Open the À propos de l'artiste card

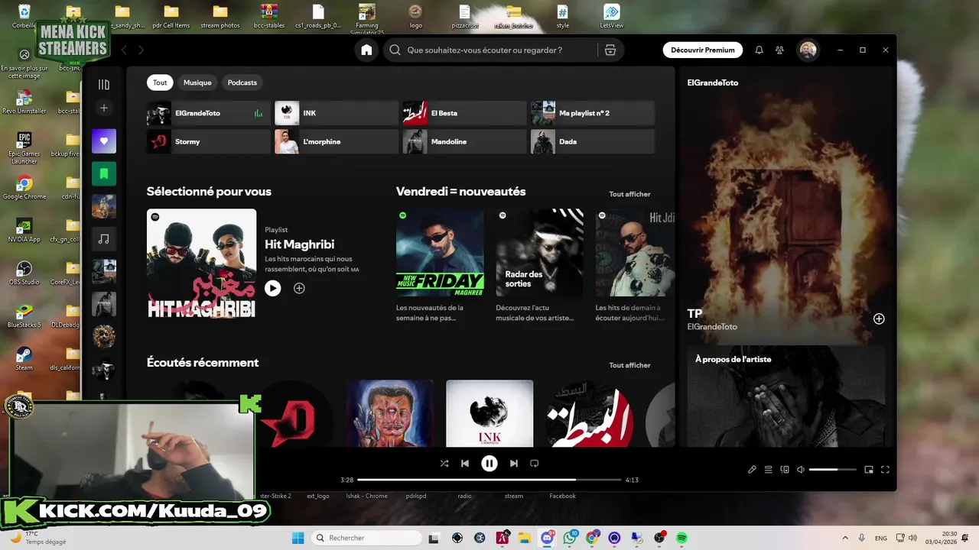[x=786, y=396]
